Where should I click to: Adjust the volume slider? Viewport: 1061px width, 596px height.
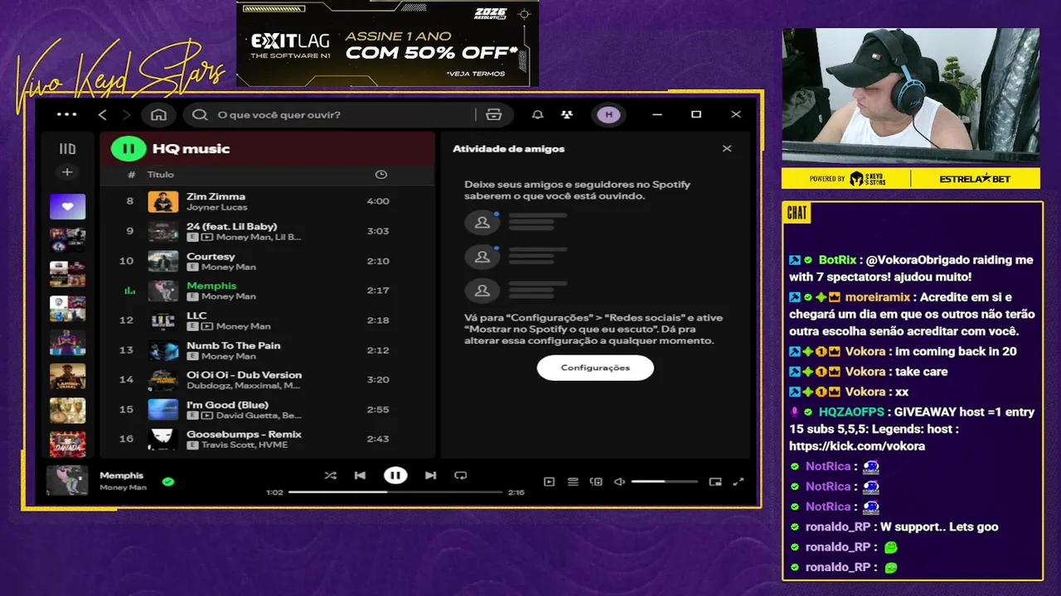point(664,482)
